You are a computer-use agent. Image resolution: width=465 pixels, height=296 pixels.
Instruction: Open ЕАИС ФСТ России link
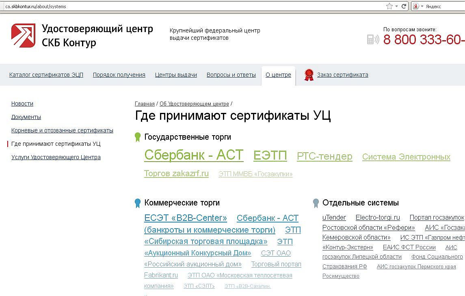click(x=409, y=247)
